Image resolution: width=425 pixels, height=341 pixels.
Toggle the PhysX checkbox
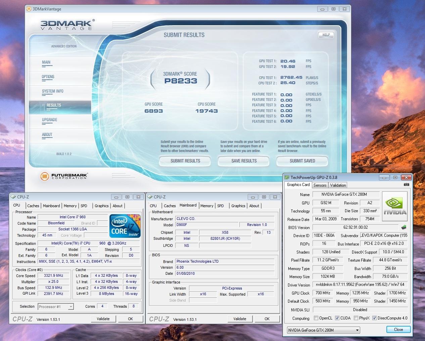coord(356,318)
